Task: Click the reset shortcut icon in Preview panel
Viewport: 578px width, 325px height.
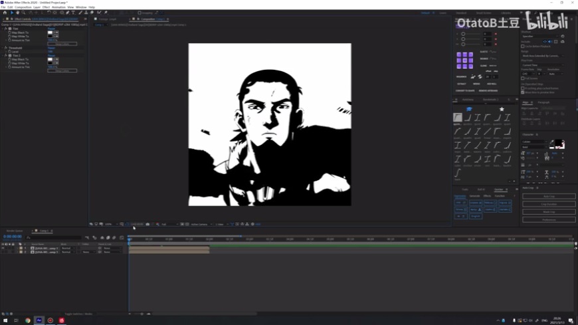Action: coord(563,36)
